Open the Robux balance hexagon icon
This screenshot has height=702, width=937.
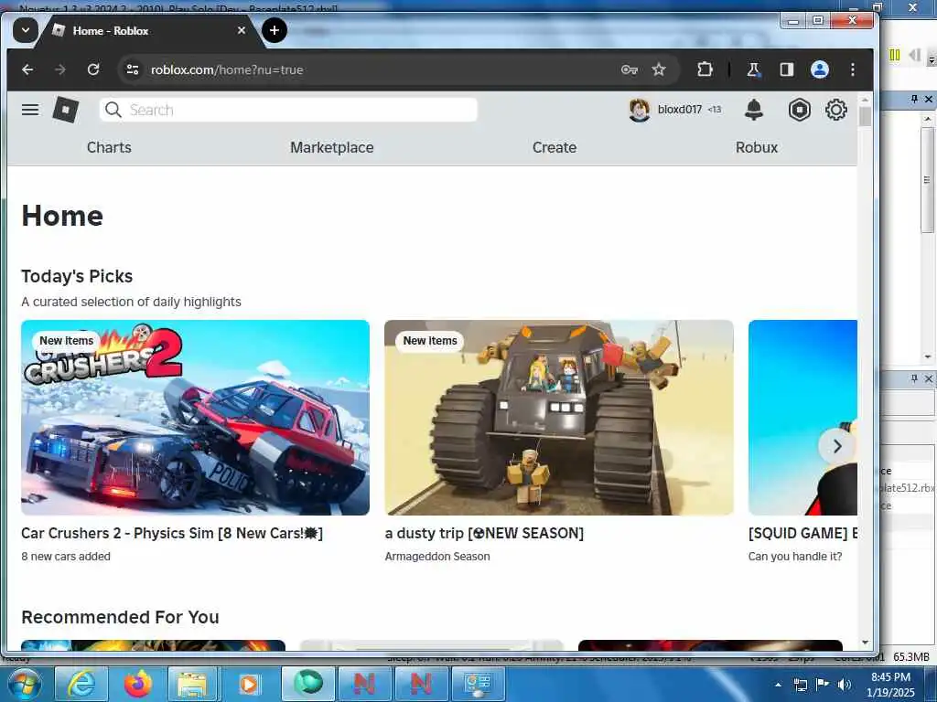point(800,110)
